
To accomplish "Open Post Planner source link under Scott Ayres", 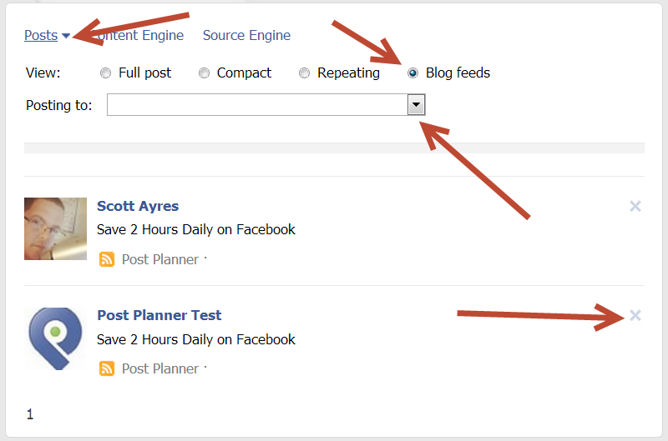I will (159, 259).
